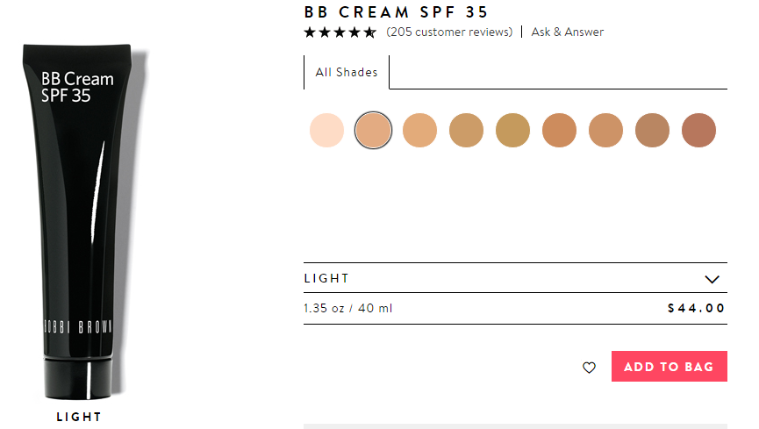The width and height of the screenshot is (759, 429).
Task: Pick the seventh shade swatch from left
Action: (x=605, y=131)
